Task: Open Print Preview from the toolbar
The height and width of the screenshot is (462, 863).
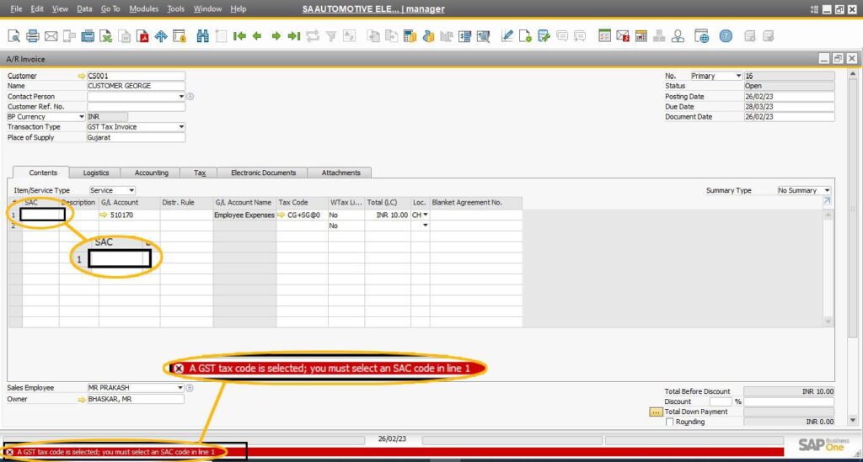Action: click(x=13, y=36)
